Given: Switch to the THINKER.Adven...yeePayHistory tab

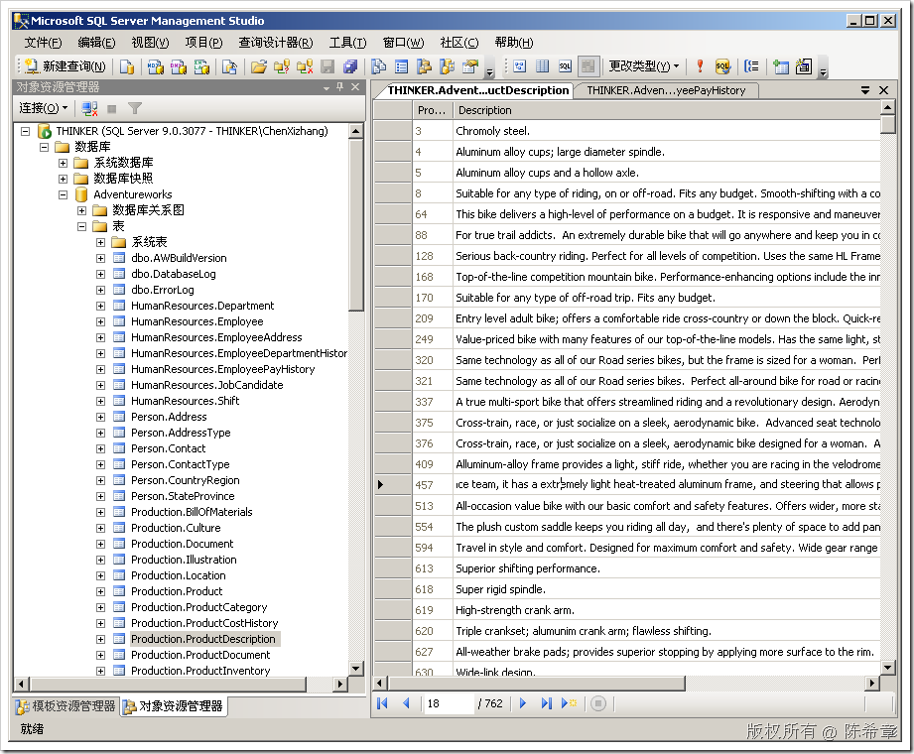Looking at the screenshot, I should (666, 90).
